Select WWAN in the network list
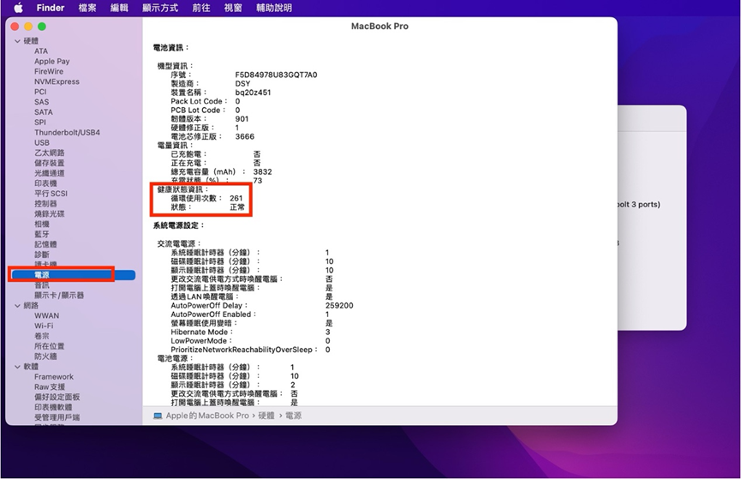741x479 pixels. [47, 315]
